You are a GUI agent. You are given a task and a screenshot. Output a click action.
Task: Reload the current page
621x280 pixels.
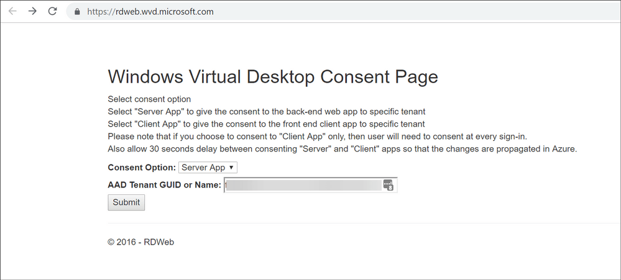coord(53,11)
